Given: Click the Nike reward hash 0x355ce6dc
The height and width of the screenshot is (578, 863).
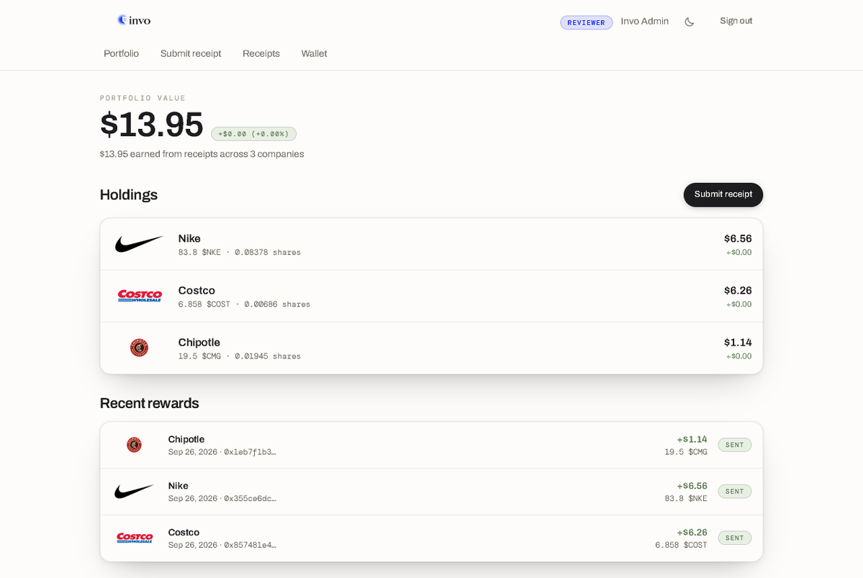Looking at the screenshot, I should 250,498.
